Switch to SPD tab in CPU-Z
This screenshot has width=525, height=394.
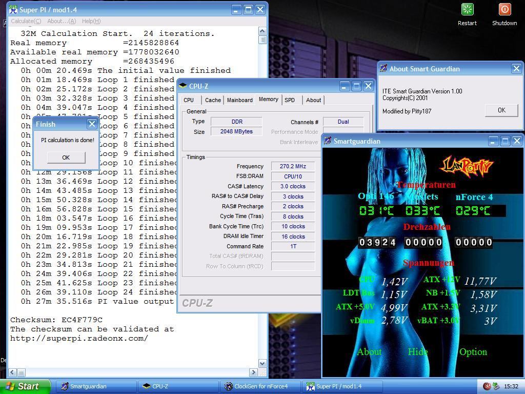[x=290, y=100]
